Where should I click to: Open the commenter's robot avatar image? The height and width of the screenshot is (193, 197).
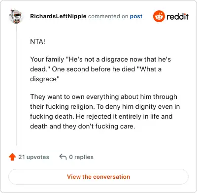[x=16, y=16]
